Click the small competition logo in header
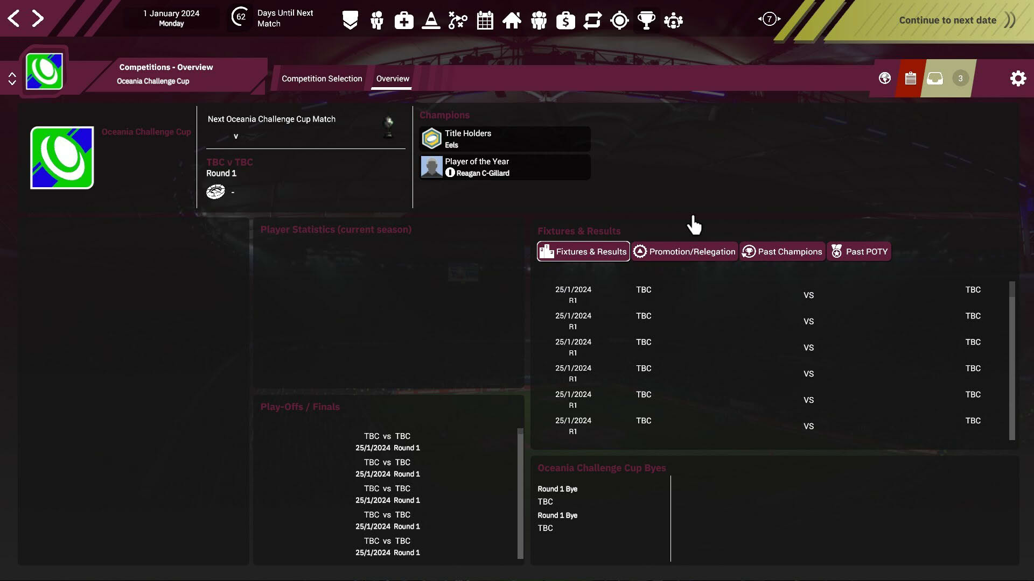 [44, 72]
